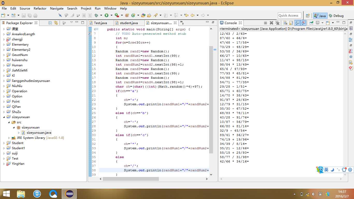This screenshot has height=199, width=354.
Task: Open Internet Explorer from the taskbar
Action: coord(37,194)
